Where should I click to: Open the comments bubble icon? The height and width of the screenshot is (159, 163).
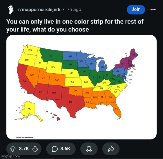(x=55, y=149)
